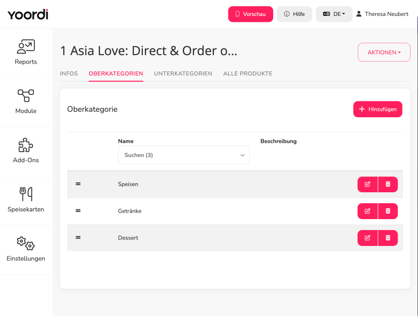Delete the Dessert category

pos(388,237)
